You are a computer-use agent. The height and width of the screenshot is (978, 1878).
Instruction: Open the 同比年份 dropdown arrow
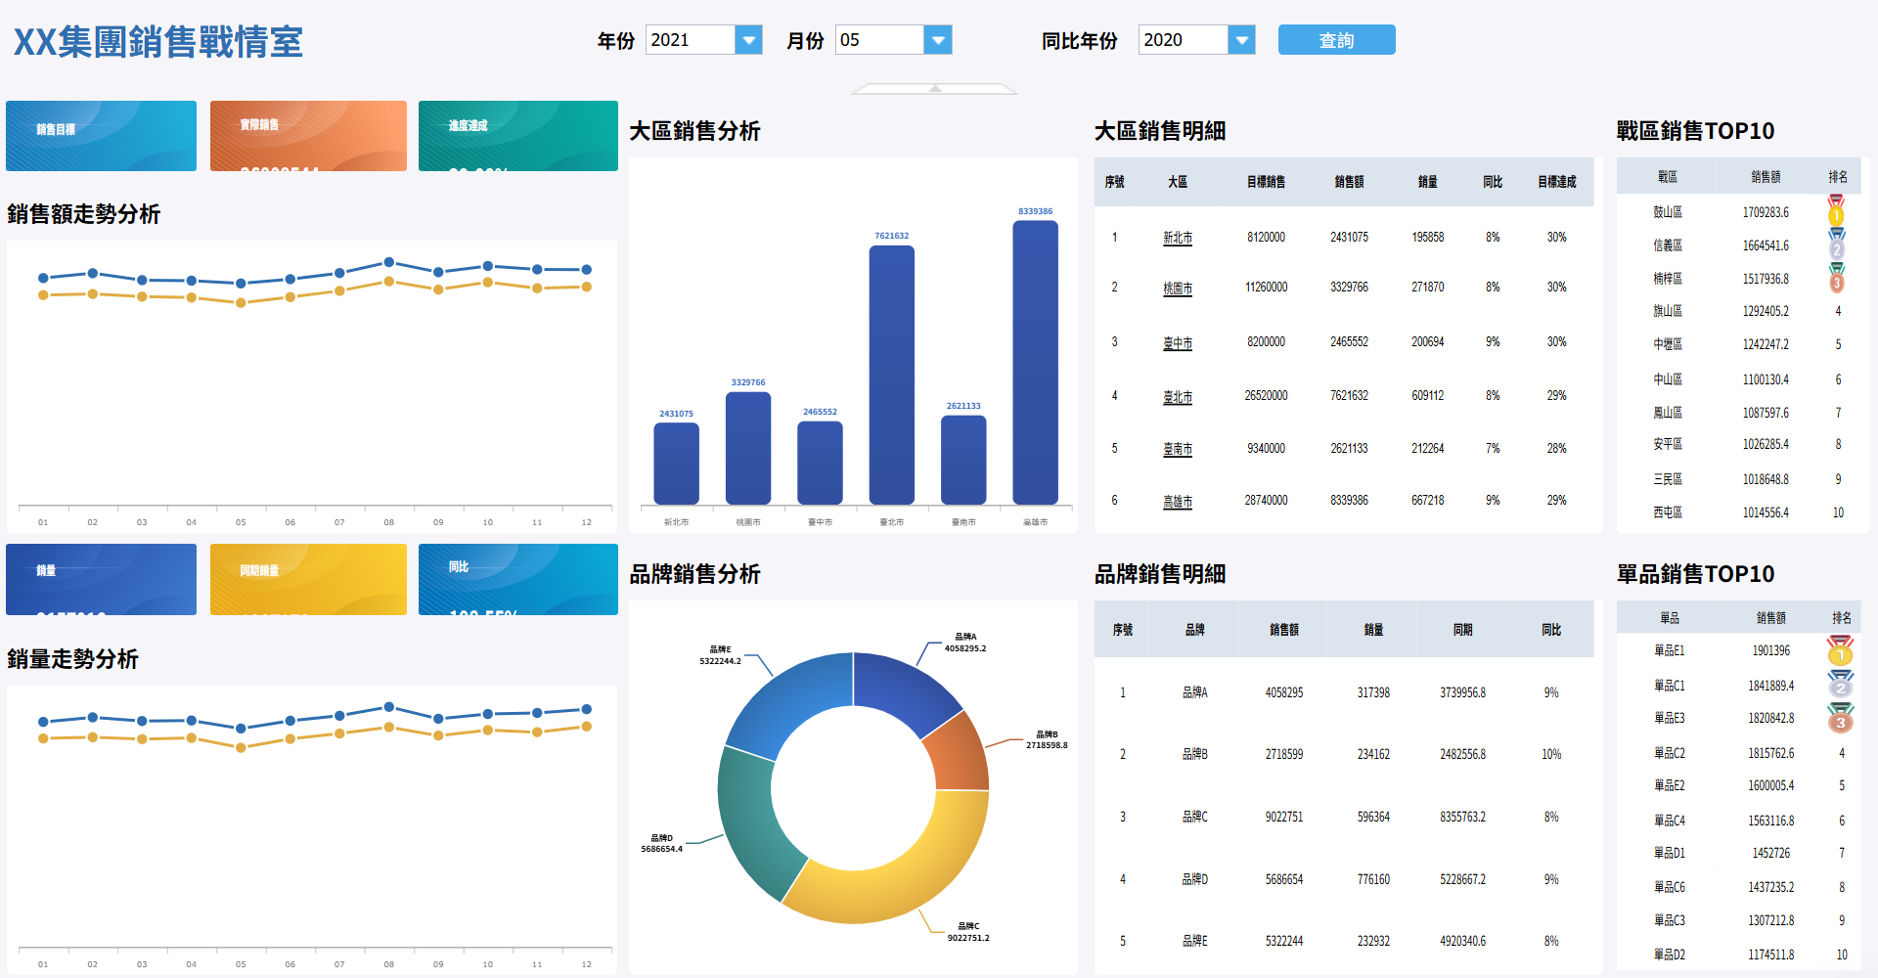[x=1241, y=40]
